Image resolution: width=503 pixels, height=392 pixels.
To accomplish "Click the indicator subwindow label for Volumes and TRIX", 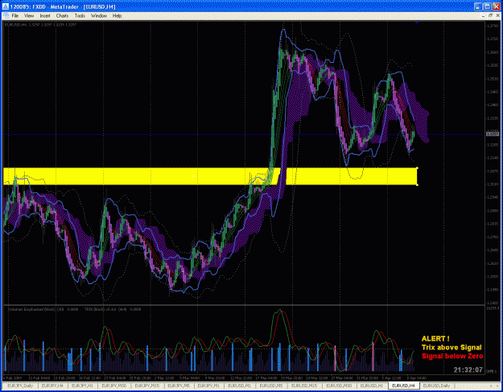I will pos(74,309).
